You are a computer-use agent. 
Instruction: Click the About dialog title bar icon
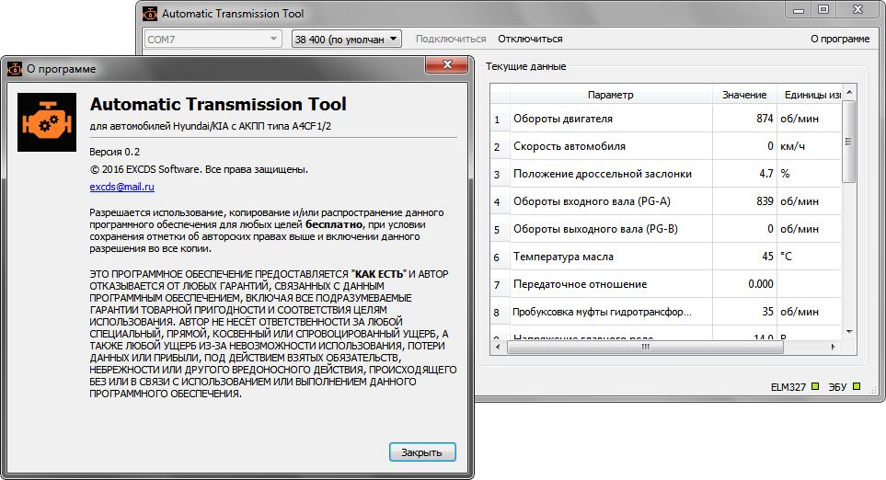pyautogui.click(x=15, y=69)
